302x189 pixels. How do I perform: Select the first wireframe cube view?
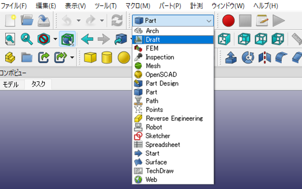click(244, 39)
